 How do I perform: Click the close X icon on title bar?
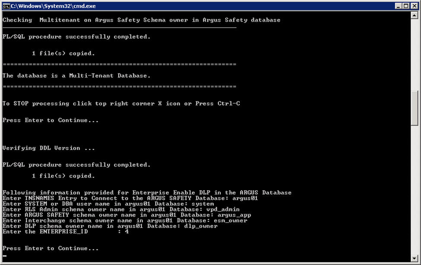414,6
